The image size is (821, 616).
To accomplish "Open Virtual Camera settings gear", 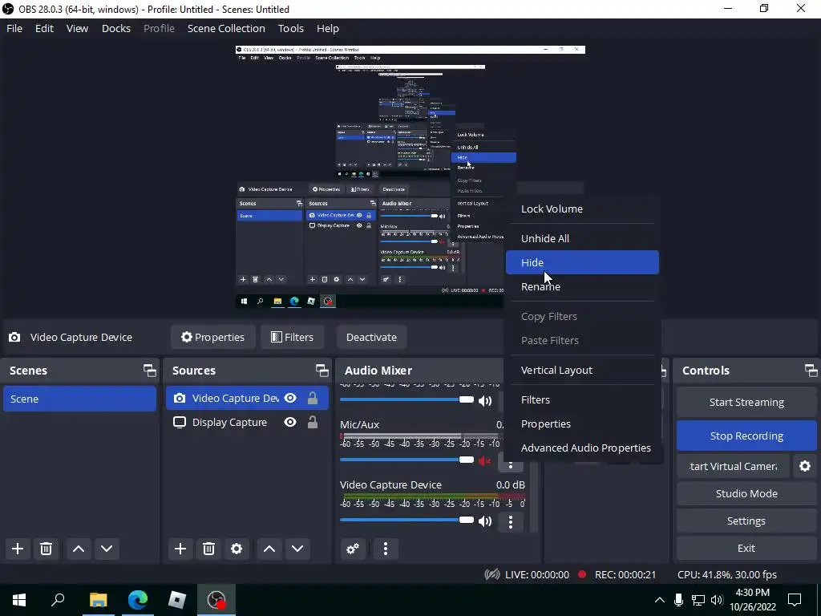I will coord(805,466).
